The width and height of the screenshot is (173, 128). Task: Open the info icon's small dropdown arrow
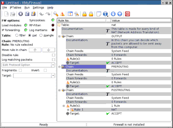(107, 16)
